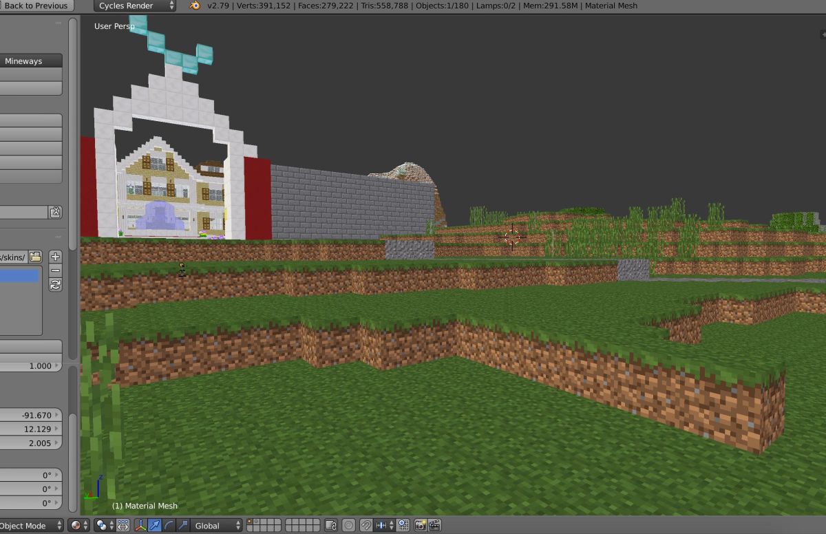826x534 pixels.
Task: Click the (1) Material Mesh viewport label
Action: (145, 506)
